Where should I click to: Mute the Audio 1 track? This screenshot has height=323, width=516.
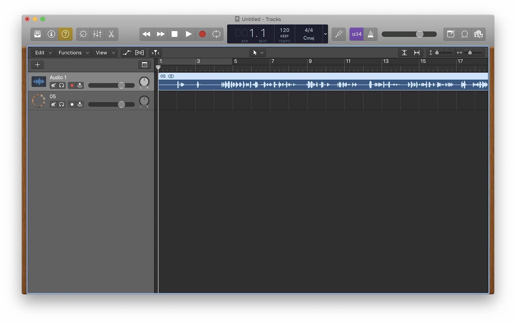(x=53, y=85)
